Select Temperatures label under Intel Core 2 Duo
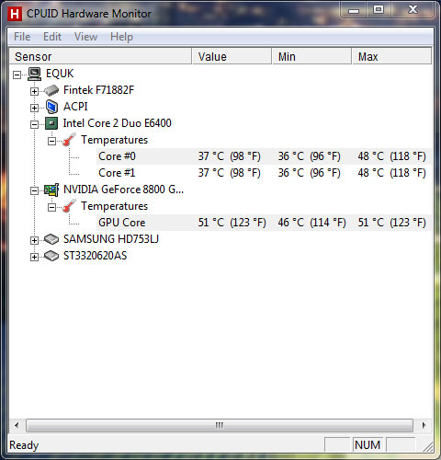Screen dimensions: 441x460 pyautogui.click(x=114, y=140)
